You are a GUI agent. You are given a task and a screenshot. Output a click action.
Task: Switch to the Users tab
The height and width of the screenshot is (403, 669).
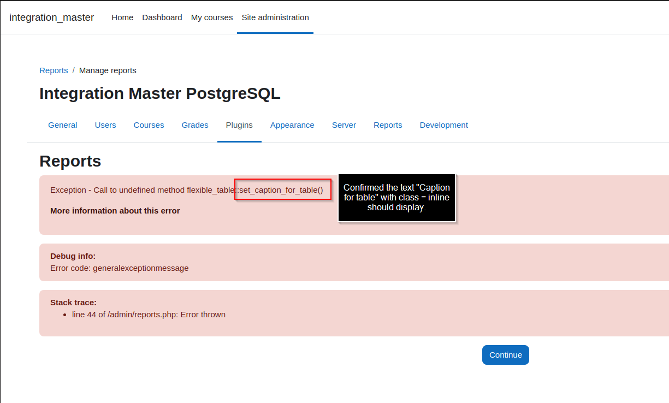[105, 125]
